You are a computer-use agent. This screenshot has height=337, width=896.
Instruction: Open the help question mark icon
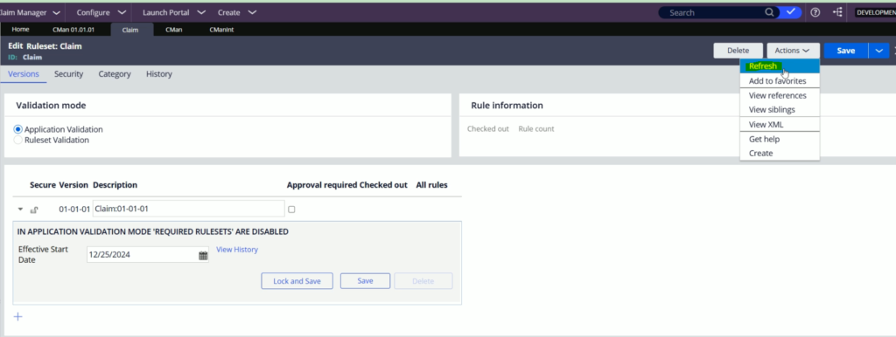[x=815, y=12]
